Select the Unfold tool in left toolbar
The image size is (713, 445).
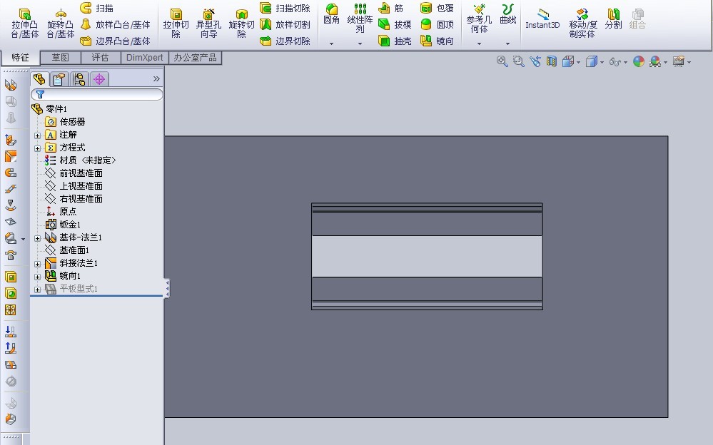[x=11, y=332]
